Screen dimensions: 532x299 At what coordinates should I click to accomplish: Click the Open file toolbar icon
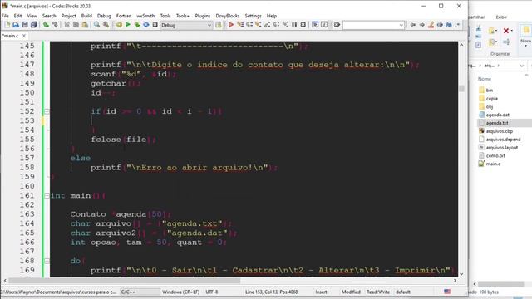point(16,25)
